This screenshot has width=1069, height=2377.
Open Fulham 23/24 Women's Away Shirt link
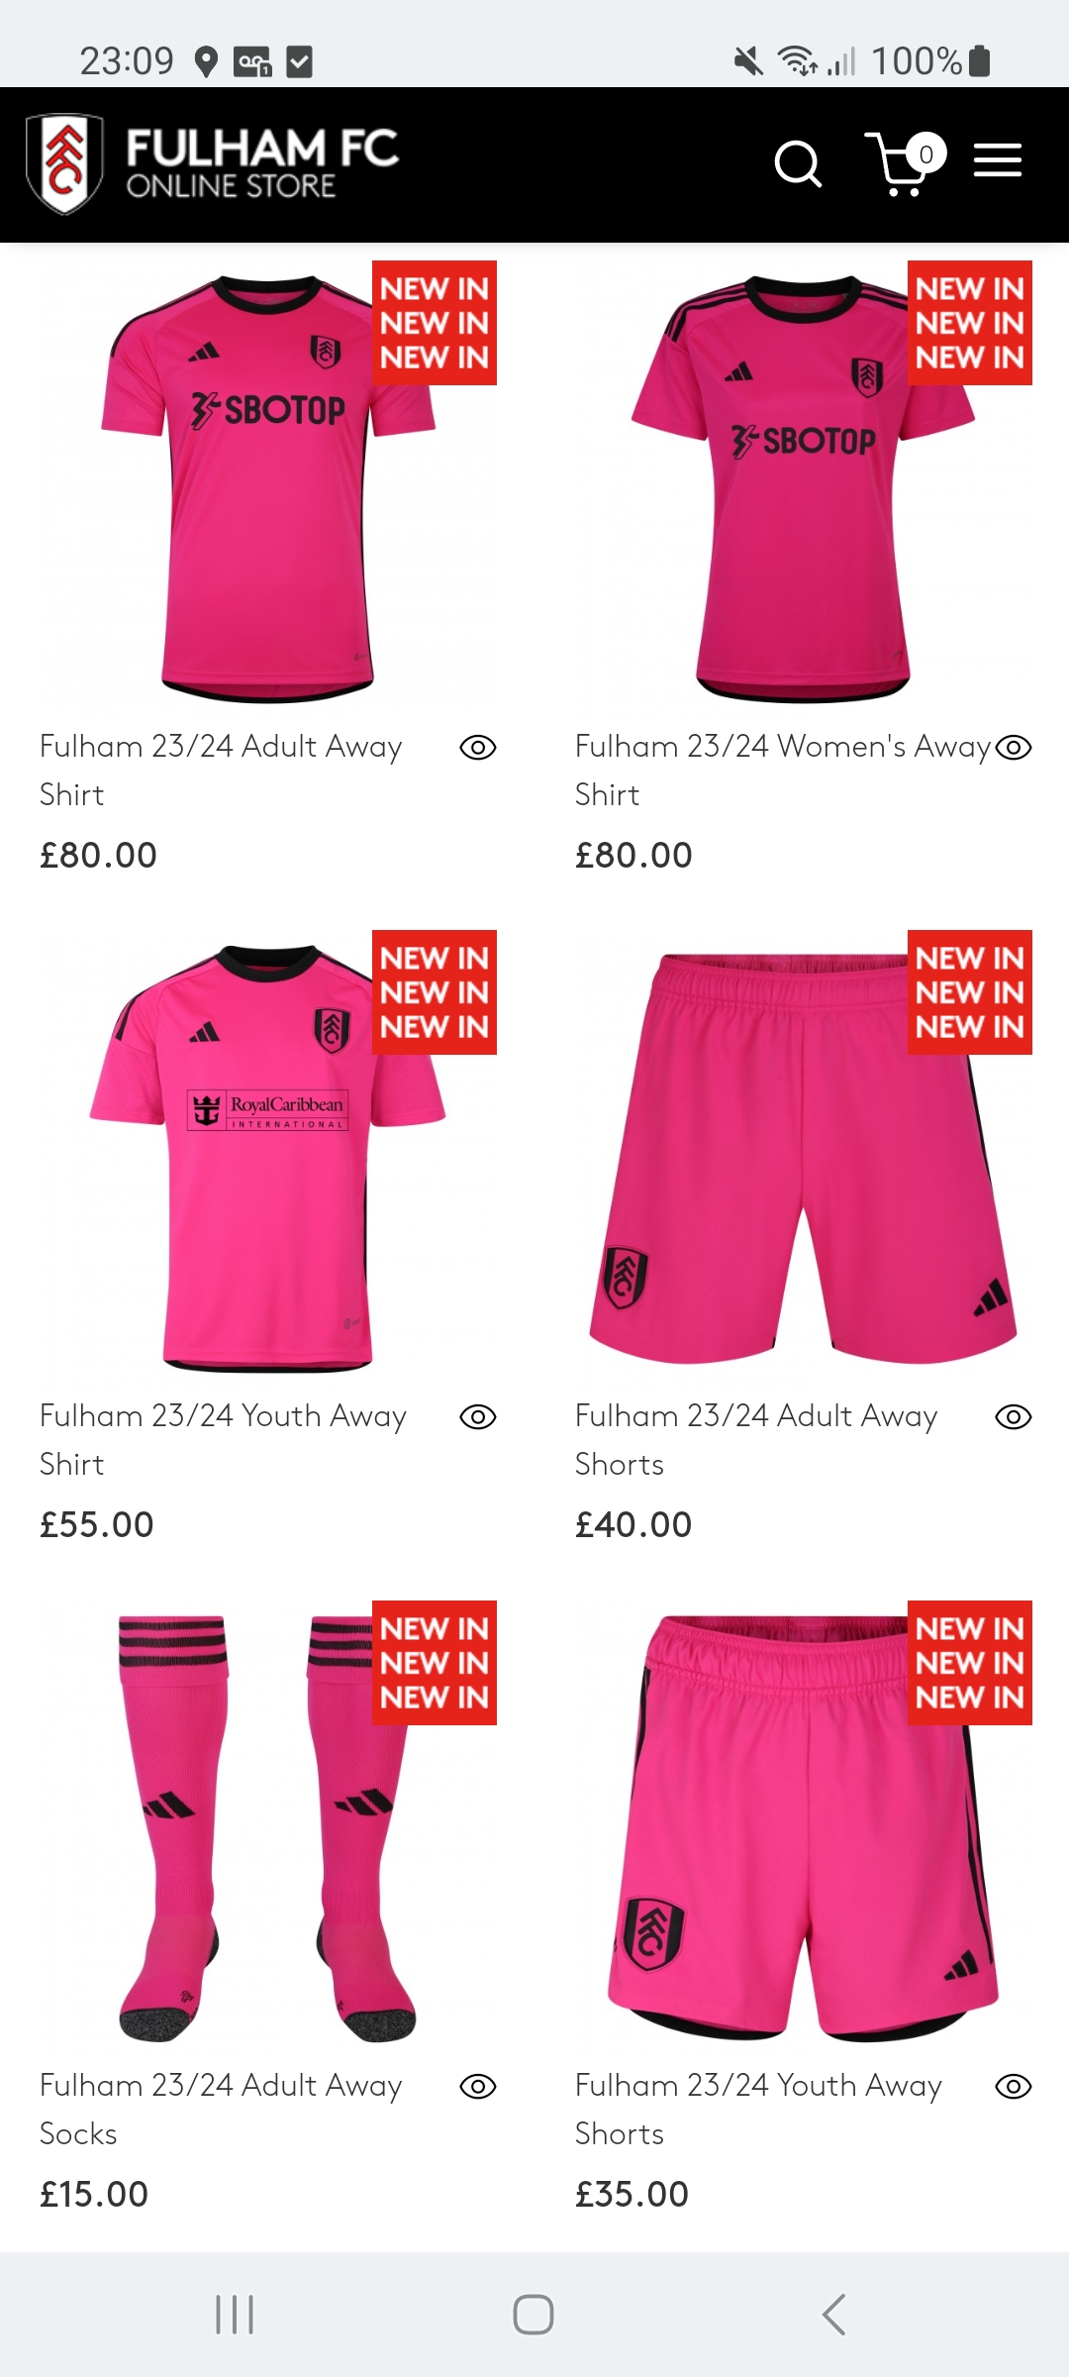(783, 770)
